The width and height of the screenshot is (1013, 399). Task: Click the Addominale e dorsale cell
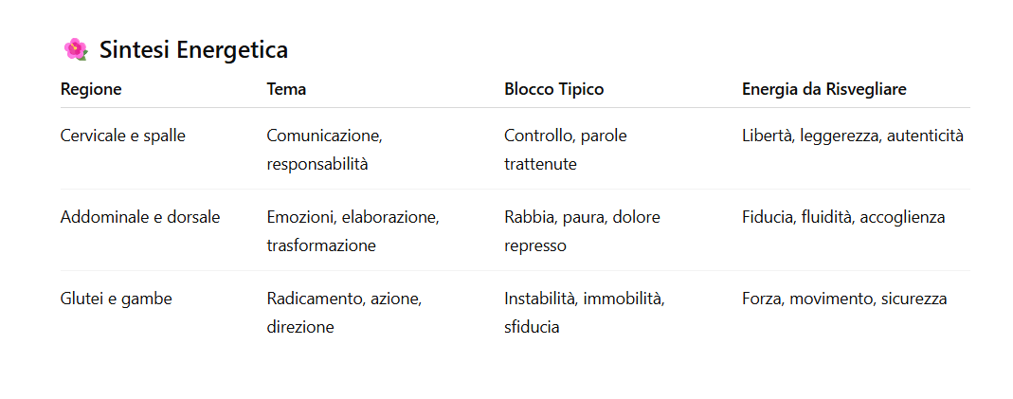[139, 217]
